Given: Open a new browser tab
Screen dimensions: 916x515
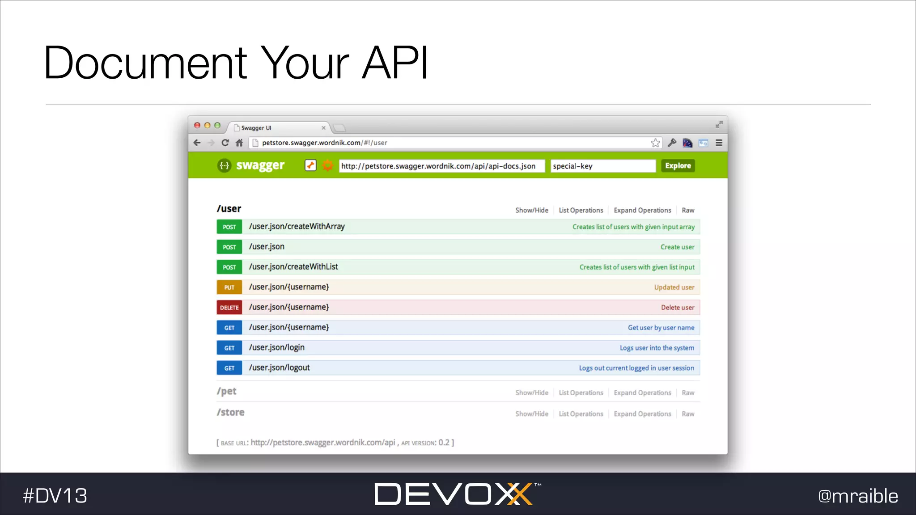Looking at the screenshot, I should [340, 128].
